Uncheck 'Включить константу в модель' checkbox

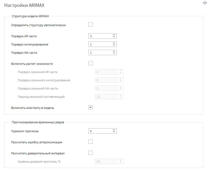90,107
